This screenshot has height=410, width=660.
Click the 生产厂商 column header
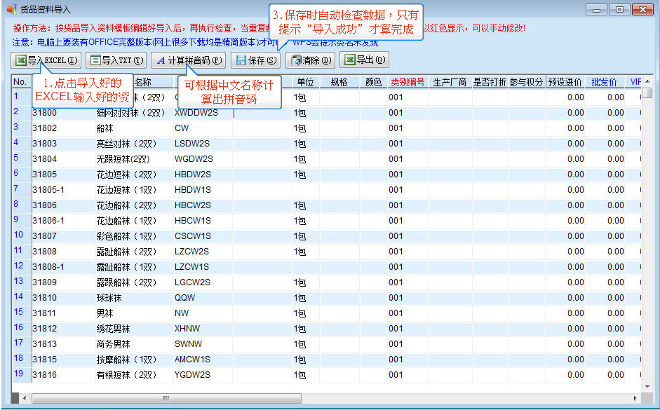click(x=450, y=82)
